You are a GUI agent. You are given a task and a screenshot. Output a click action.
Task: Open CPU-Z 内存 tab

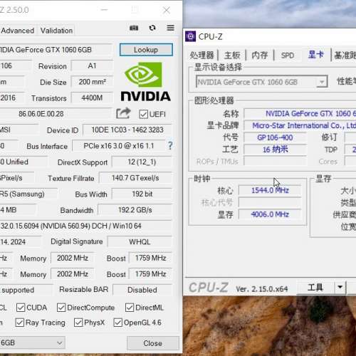(260, 55)
